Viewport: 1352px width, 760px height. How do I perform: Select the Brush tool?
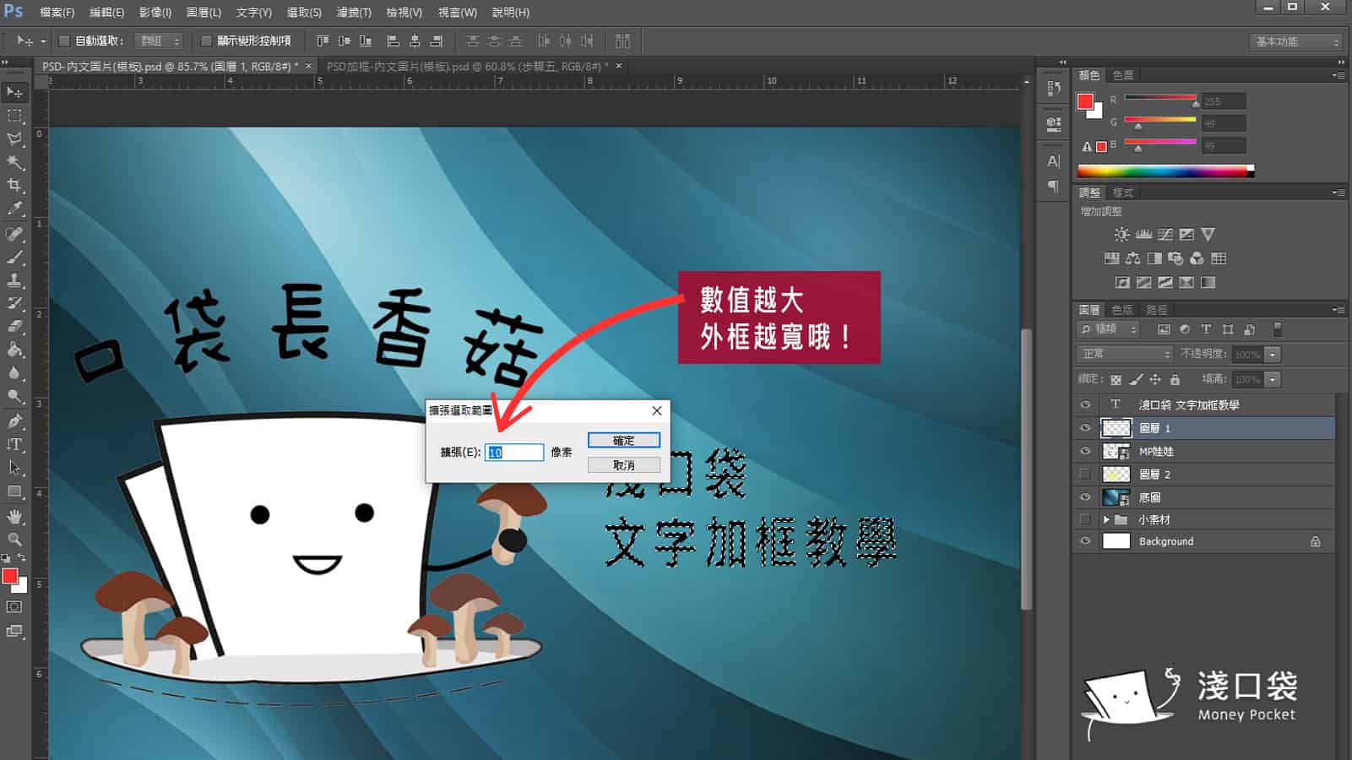(15, 258)
